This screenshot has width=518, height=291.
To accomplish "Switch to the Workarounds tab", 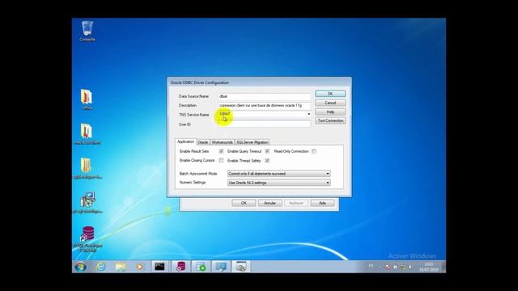I will pyautogui.click(x=222, y=142).
